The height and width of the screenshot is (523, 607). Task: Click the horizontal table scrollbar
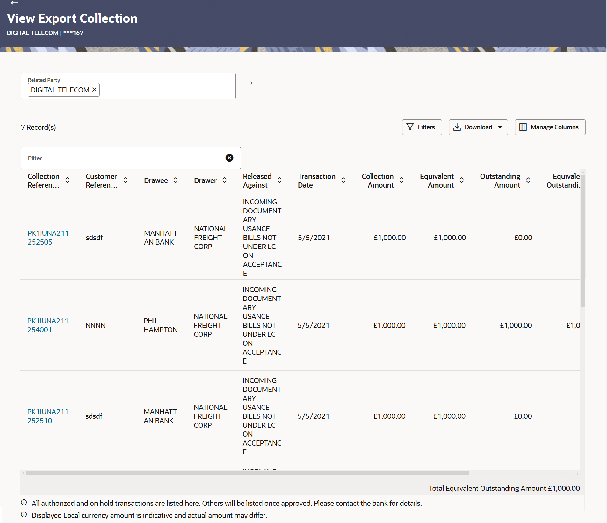(x=247, y=473)
